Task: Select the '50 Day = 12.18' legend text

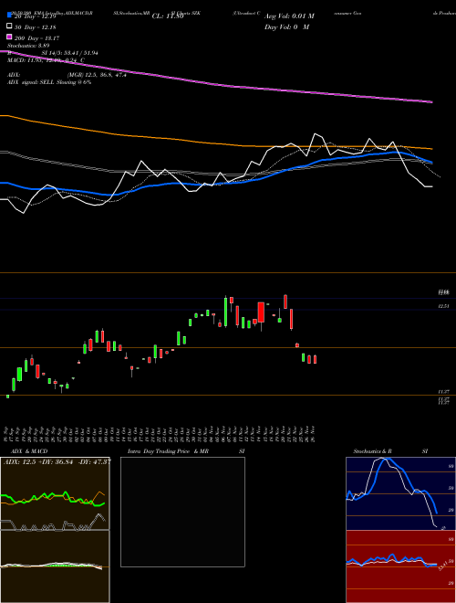Action: coord(36,27)
